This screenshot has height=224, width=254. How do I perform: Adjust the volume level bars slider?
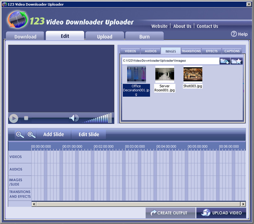[98, 119]
